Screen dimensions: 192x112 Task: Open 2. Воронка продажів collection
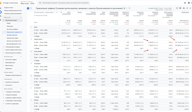point(11,95)
